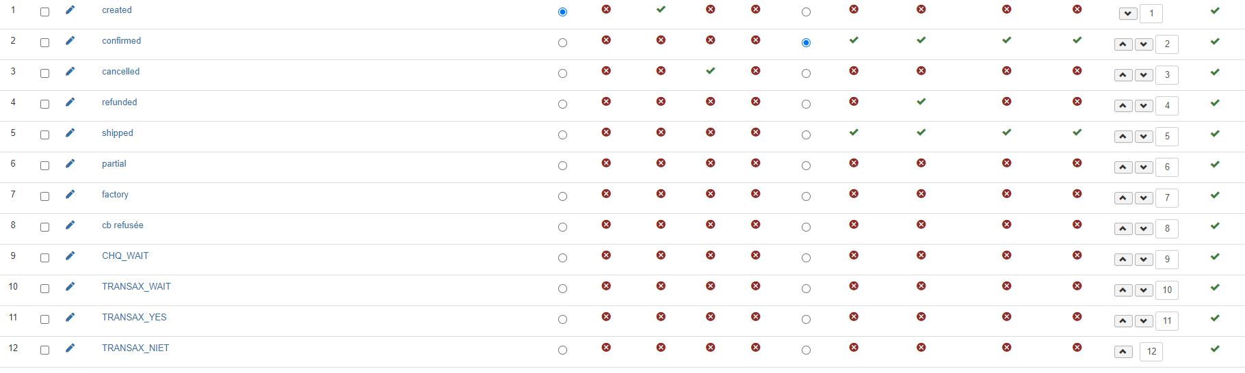Click the ordering input showing 10
Screen dimensions: 1245x373
pos(1167,290)
